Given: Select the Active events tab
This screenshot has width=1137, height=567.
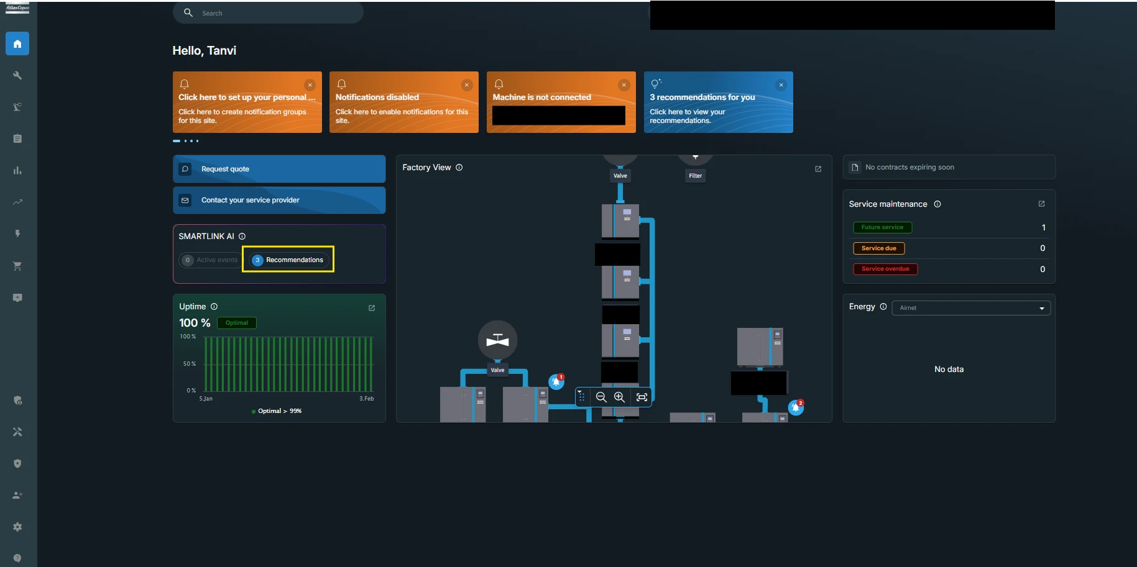Looking at the screenshot, I should pyautogui.click(x=209, y=260).
